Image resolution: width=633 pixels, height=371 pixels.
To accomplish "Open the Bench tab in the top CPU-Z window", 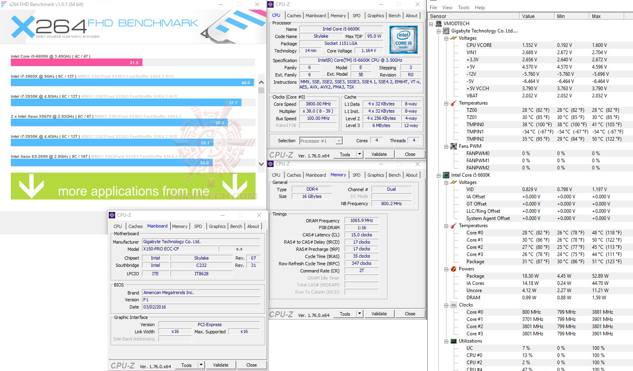I will pyautogui.click(x=394, y=16).
